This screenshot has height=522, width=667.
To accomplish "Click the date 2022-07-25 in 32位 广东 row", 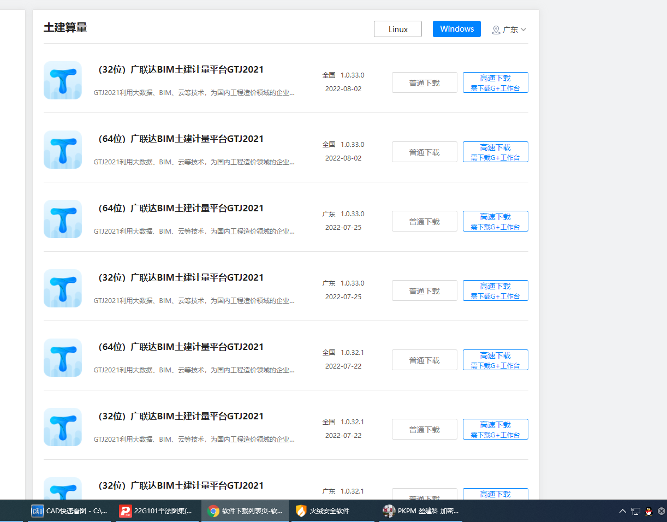I will click(x=343, y=297).
